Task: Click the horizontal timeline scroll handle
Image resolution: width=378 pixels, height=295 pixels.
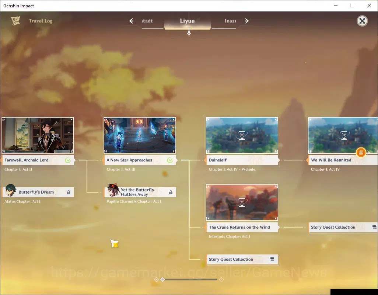Action: click(163, 279)
